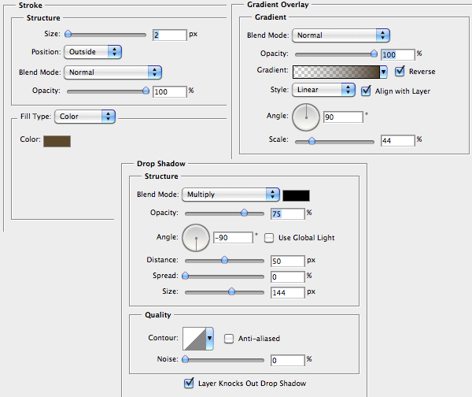Click the Drop Shadow Size field showing 144
This screenshot has width=472, height=397.
288,292
